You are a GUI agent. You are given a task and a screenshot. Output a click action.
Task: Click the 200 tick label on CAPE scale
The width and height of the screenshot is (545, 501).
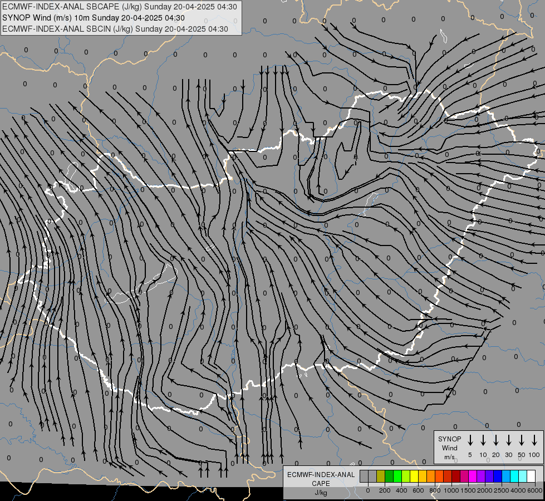click(x=385, y=490)
